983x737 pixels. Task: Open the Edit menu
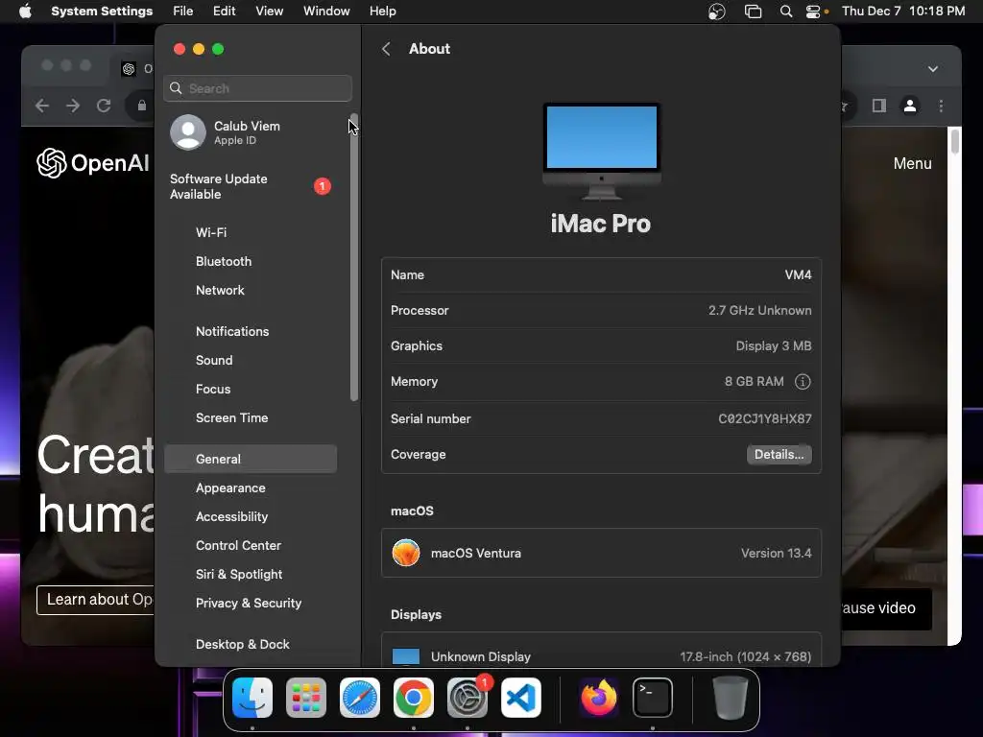tap(224, 12)
